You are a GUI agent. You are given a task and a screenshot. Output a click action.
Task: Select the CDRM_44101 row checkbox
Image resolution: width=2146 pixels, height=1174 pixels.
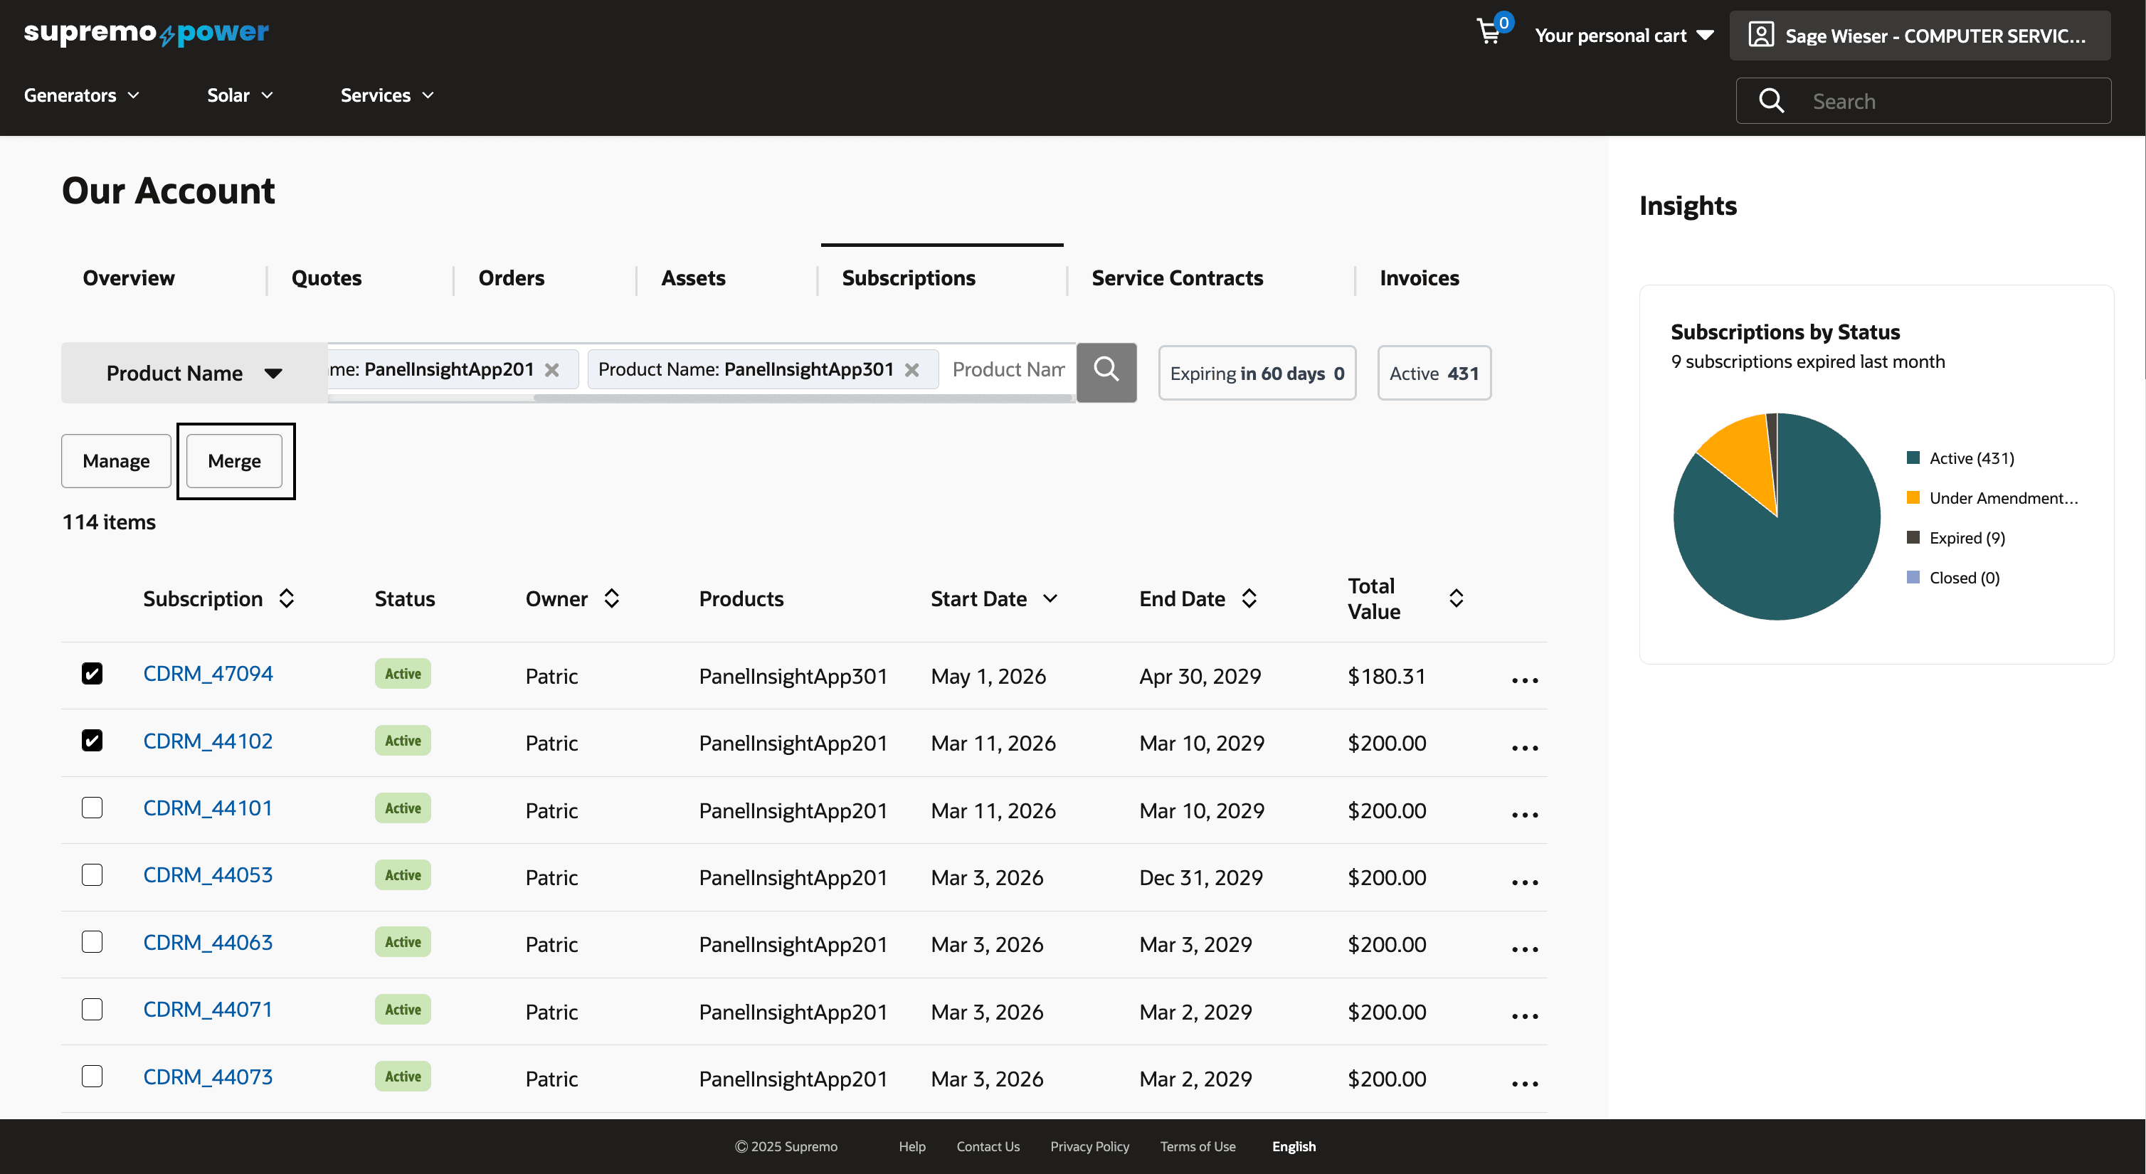click(92, 808)
